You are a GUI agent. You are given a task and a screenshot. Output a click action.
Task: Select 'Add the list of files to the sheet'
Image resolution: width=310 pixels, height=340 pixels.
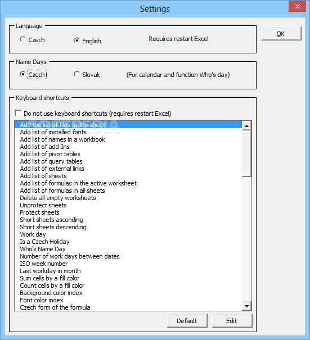[128, 125]
